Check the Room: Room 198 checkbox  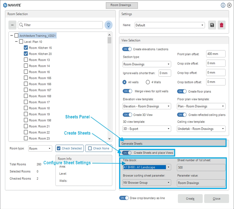26,120
